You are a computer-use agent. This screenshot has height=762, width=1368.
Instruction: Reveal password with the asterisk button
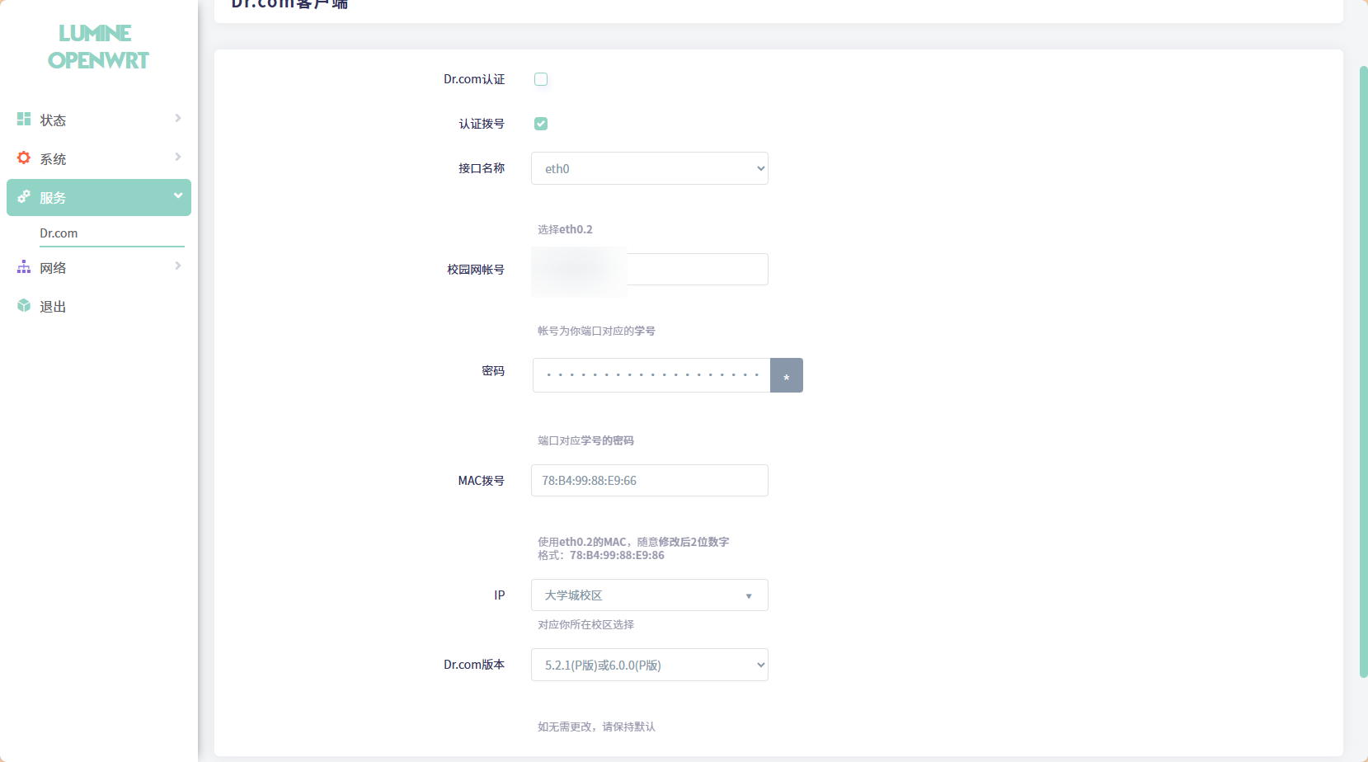point(786,375)
